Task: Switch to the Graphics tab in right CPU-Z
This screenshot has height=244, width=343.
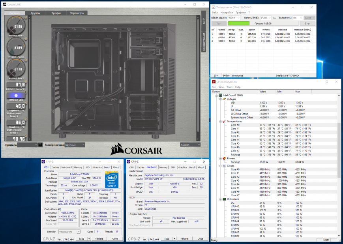Action: point(182,167)
